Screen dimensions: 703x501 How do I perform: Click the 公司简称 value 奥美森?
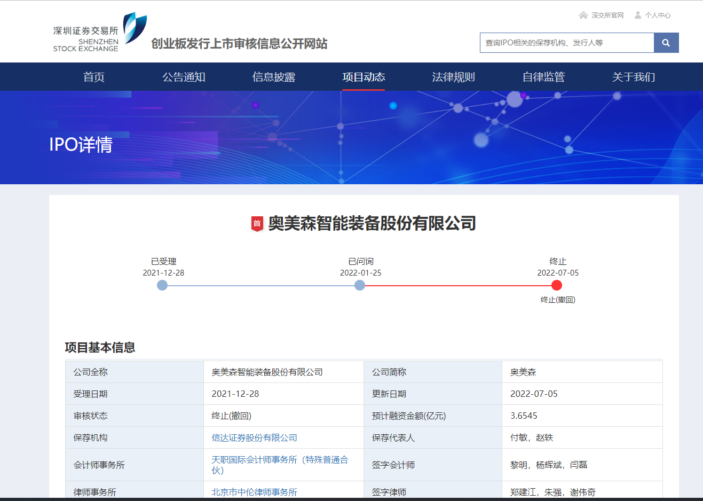pyautogui.click(x=523, y=372)
